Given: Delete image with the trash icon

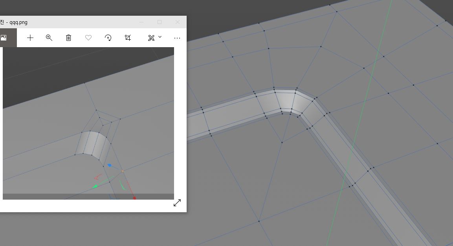Looking at the screenshot, I should pyautogui.click(x=68, y=38).
